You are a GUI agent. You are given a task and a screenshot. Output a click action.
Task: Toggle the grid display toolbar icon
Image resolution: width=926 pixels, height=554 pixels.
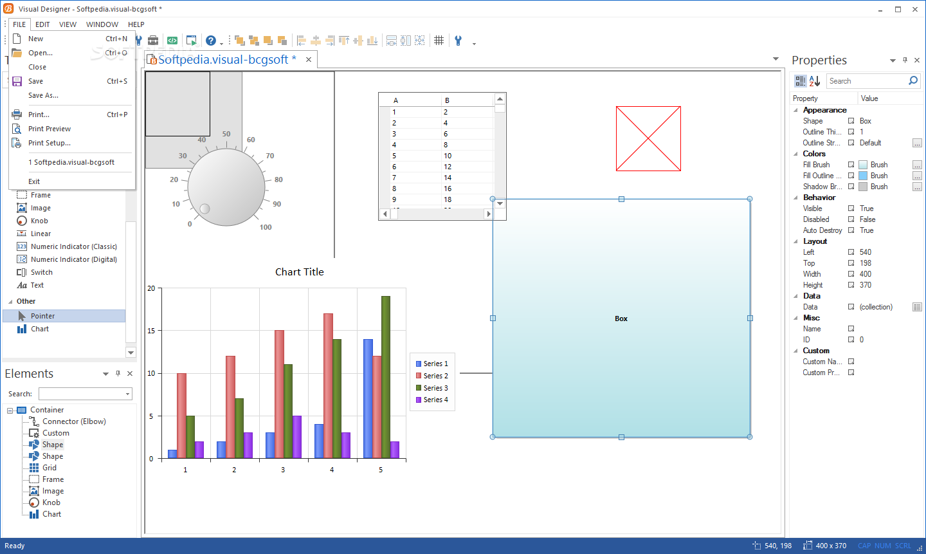439,41
